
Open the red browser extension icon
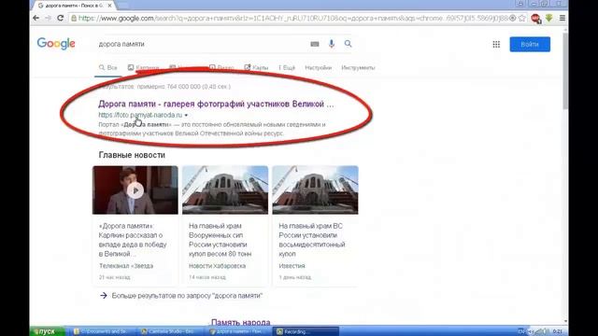535,19
